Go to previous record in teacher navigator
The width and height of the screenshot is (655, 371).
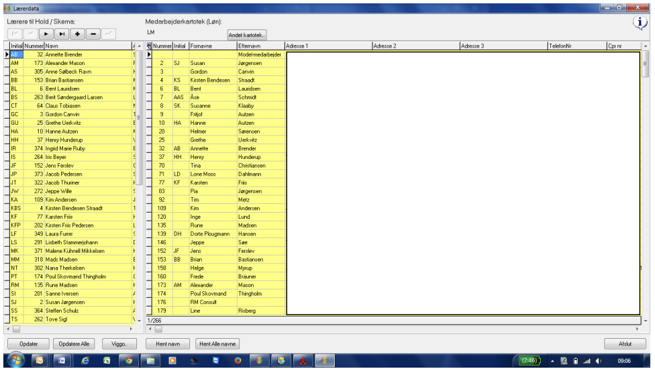pyautogui.click(x=30, y=34)
